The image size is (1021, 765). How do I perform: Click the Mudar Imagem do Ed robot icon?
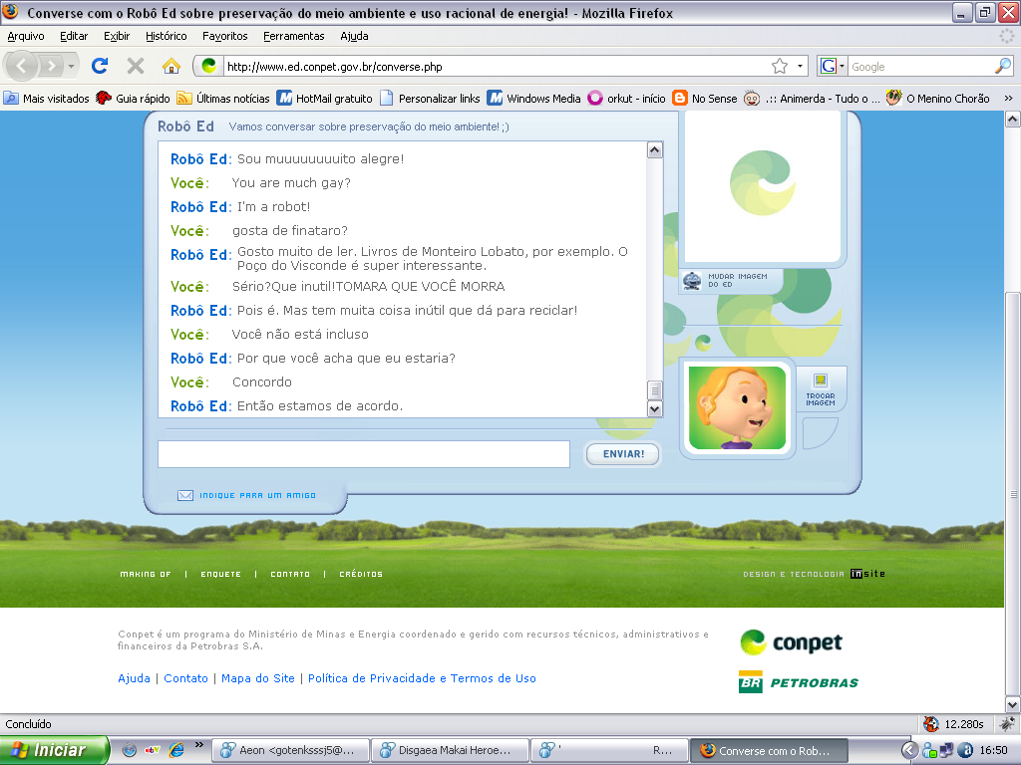point(692,281)
